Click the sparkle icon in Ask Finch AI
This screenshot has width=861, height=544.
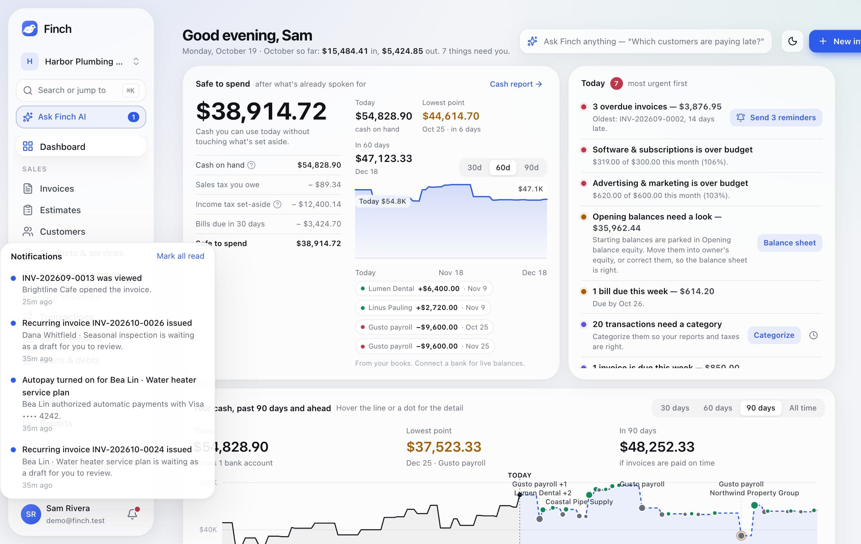pos(28,117)
